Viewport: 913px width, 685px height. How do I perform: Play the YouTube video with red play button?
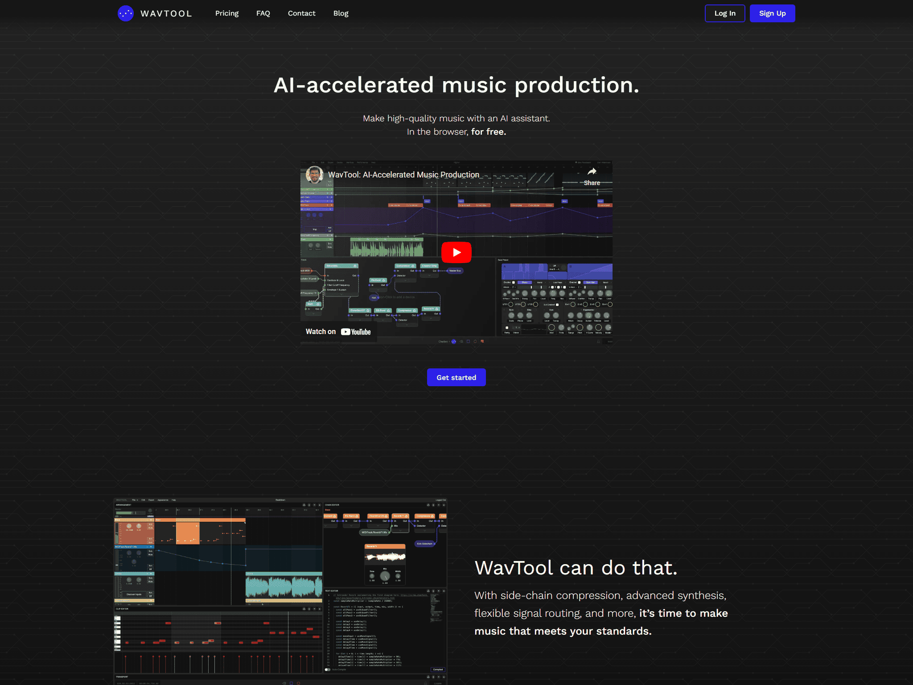click(456, 252)
